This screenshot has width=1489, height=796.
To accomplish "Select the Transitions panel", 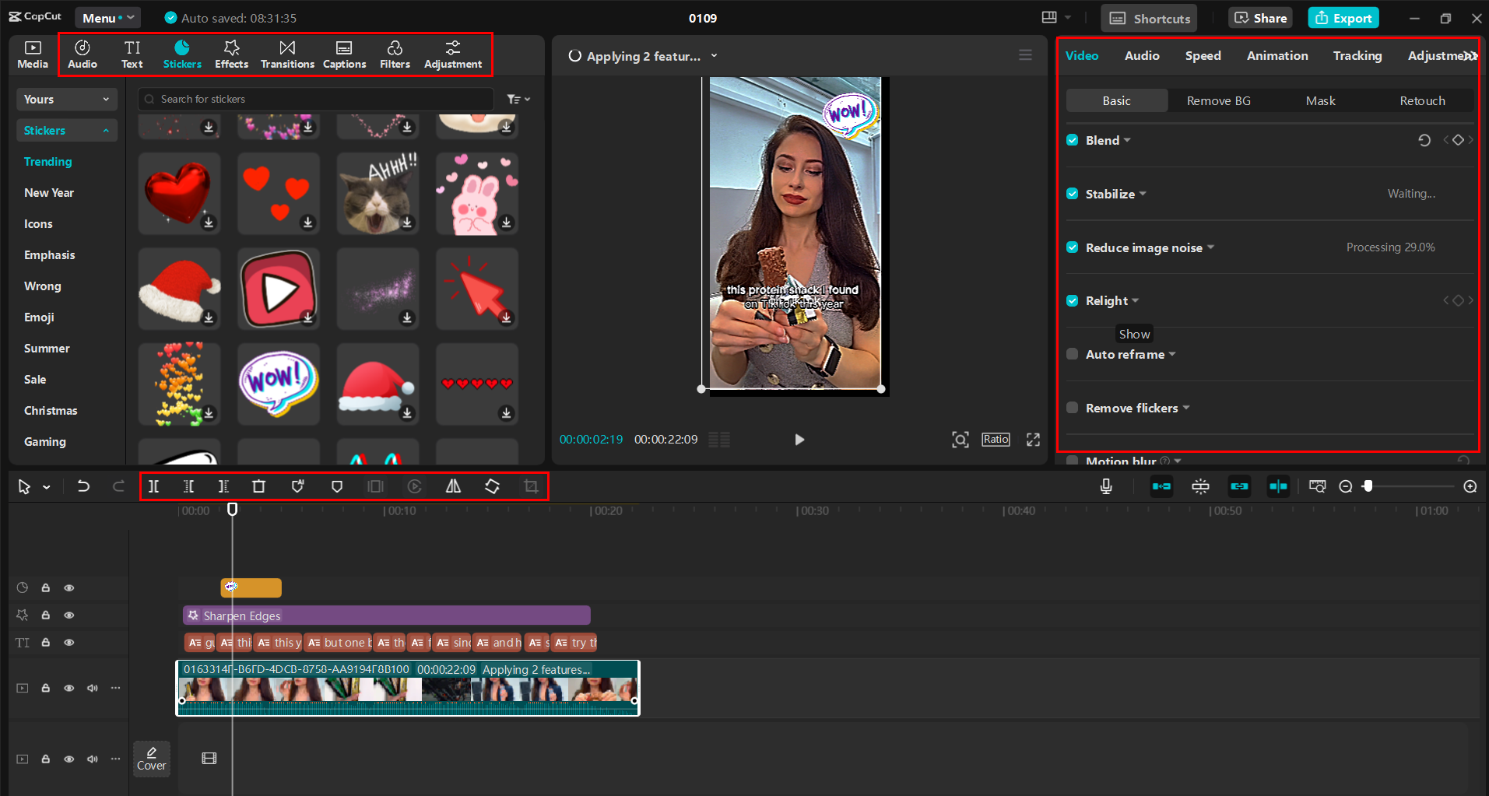I will (287, 54).
